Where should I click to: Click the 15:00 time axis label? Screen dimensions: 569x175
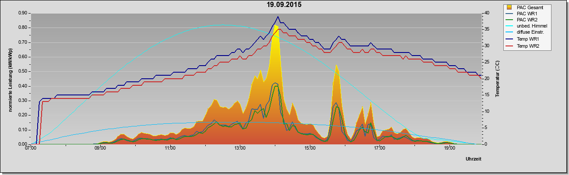point(309,148)
